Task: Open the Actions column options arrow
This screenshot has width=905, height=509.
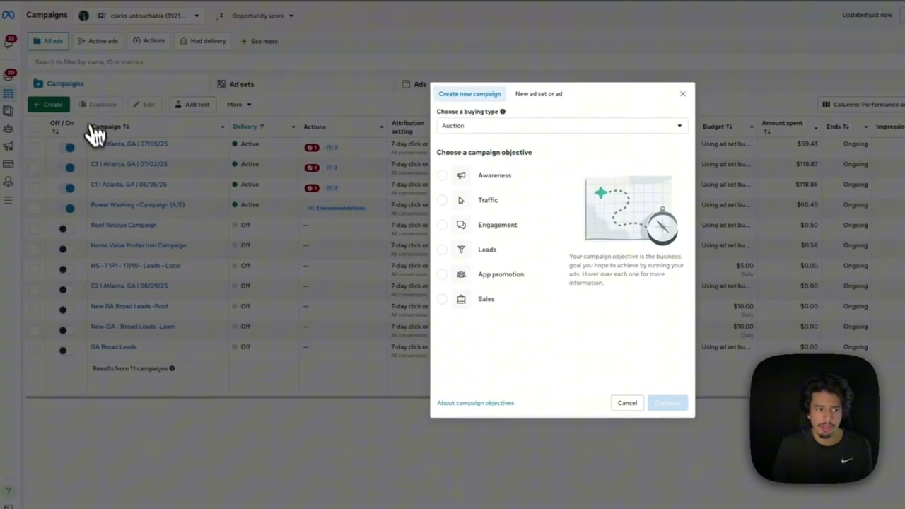Action: (381, 127)
